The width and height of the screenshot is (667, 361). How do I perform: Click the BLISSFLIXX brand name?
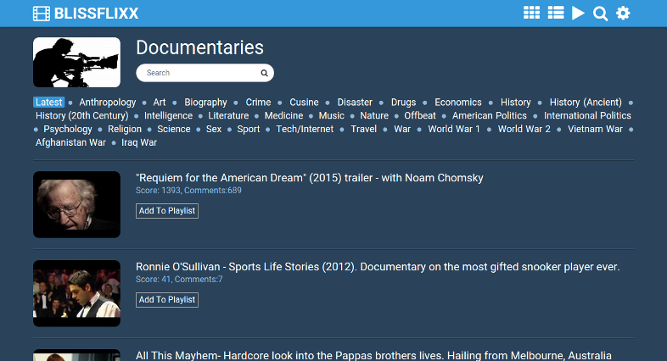96,14
